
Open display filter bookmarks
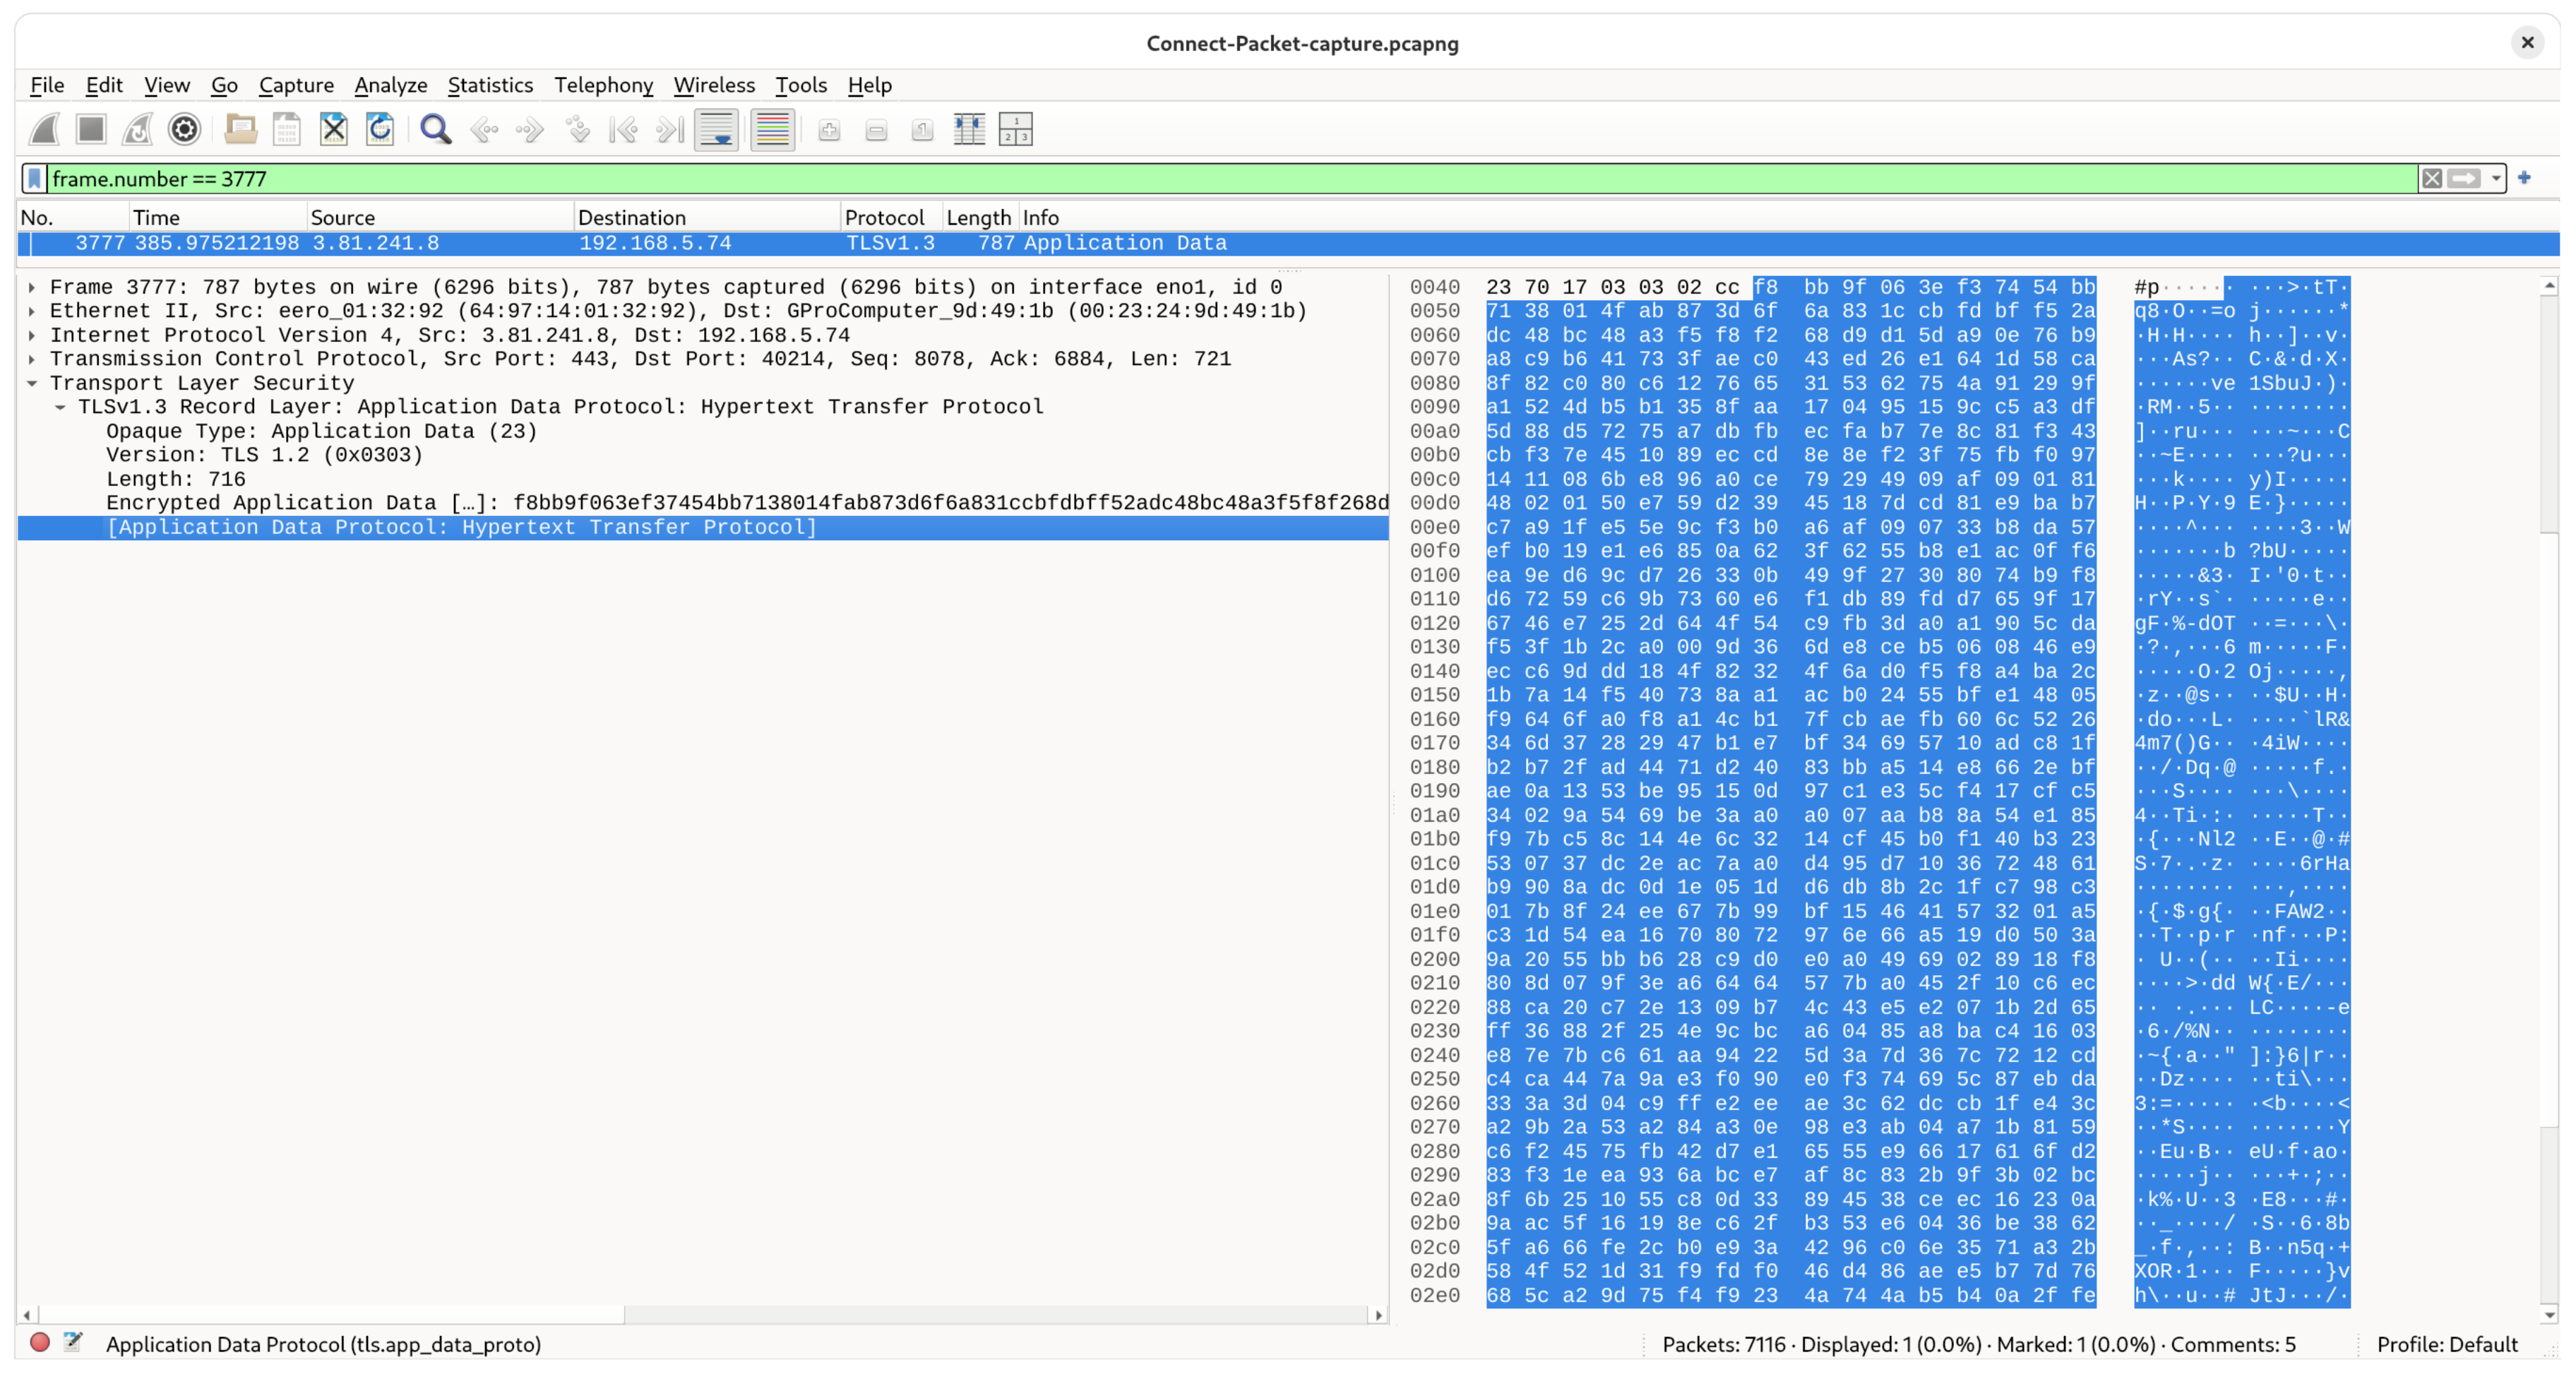[x=35, y=179]
